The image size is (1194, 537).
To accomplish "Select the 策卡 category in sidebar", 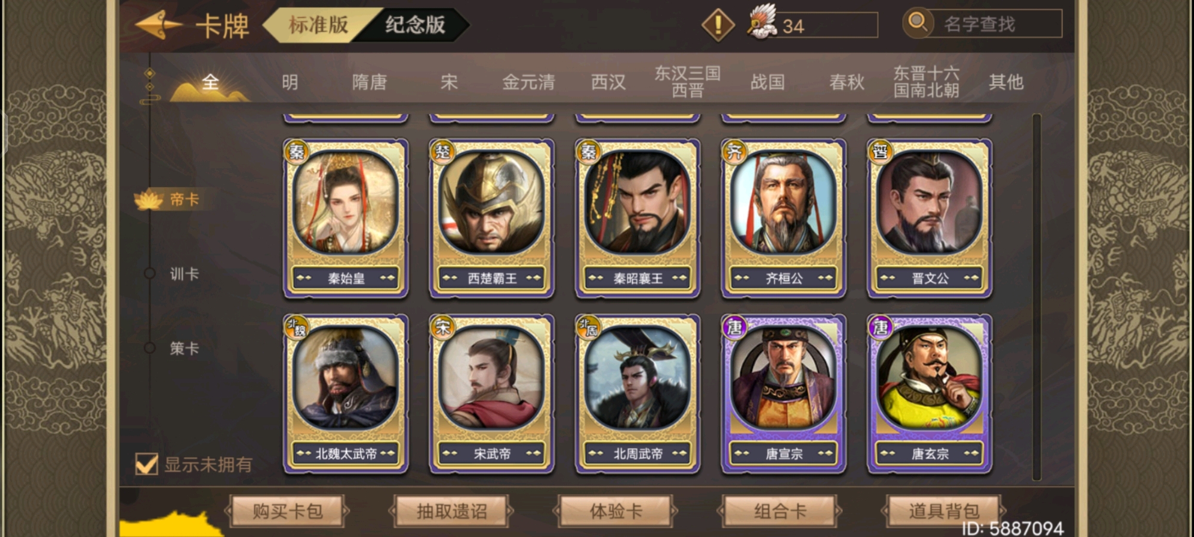I will [184, 348].
